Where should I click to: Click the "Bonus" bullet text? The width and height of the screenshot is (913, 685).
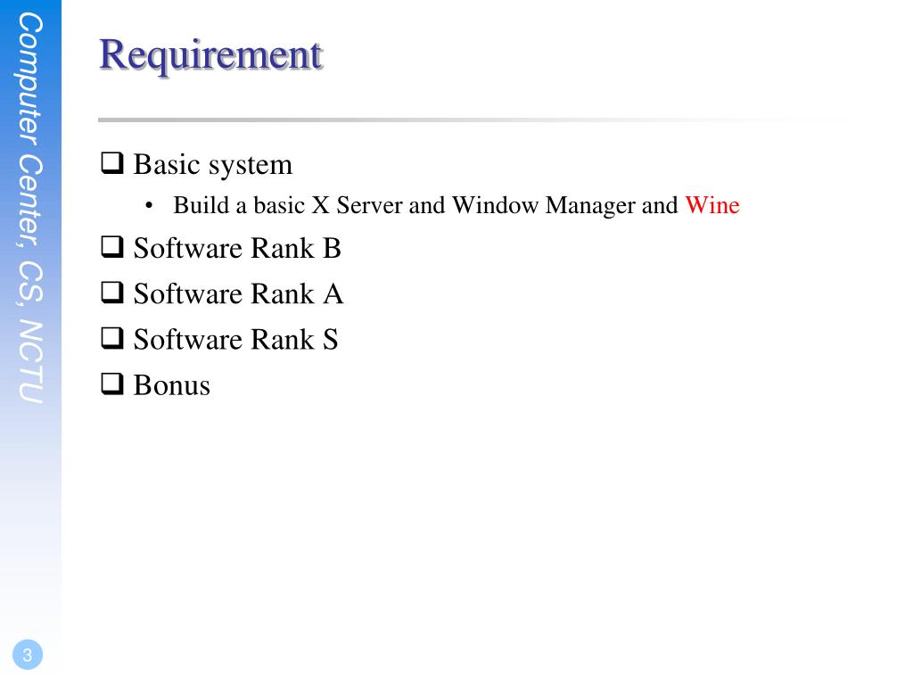click(x=172, y=385)
